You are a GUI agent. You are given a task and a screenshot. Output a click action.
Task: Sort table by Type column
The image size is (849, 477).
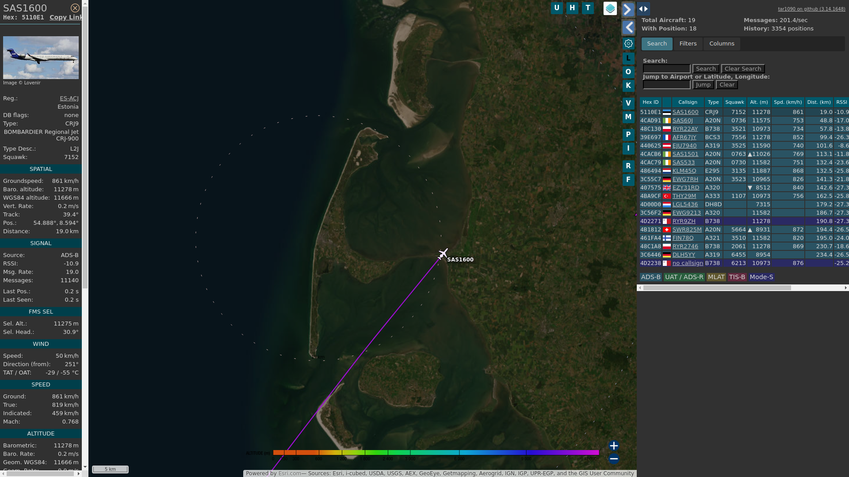pyautogui.click(x=713, y=102)
